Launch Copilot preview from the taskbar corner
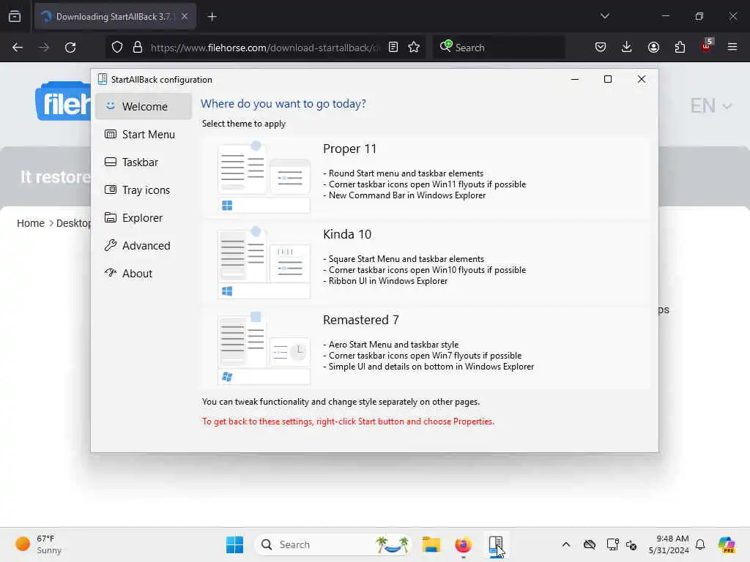Screen dimensions: 750x562 (x=727, y=544)
